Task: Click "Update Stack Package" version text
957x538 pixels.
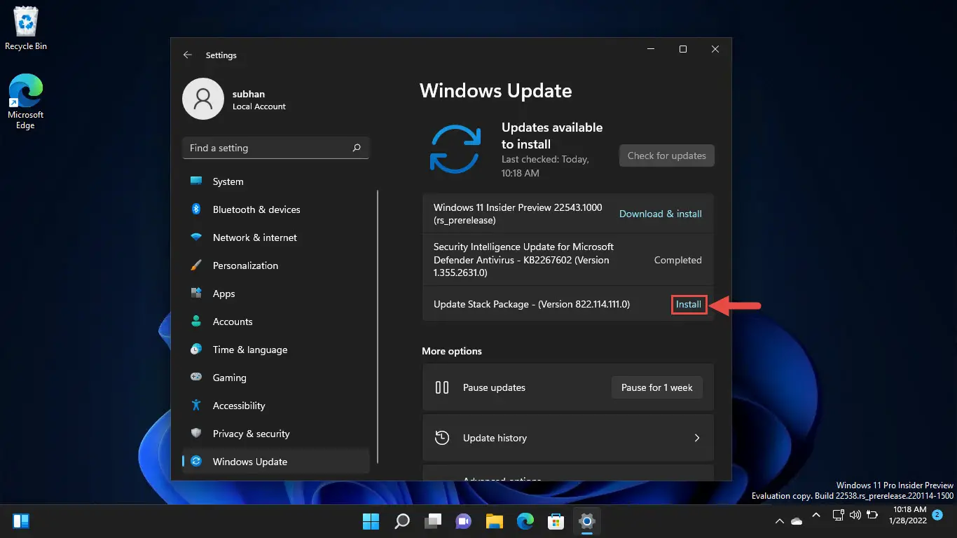Action: click(532, 304)
